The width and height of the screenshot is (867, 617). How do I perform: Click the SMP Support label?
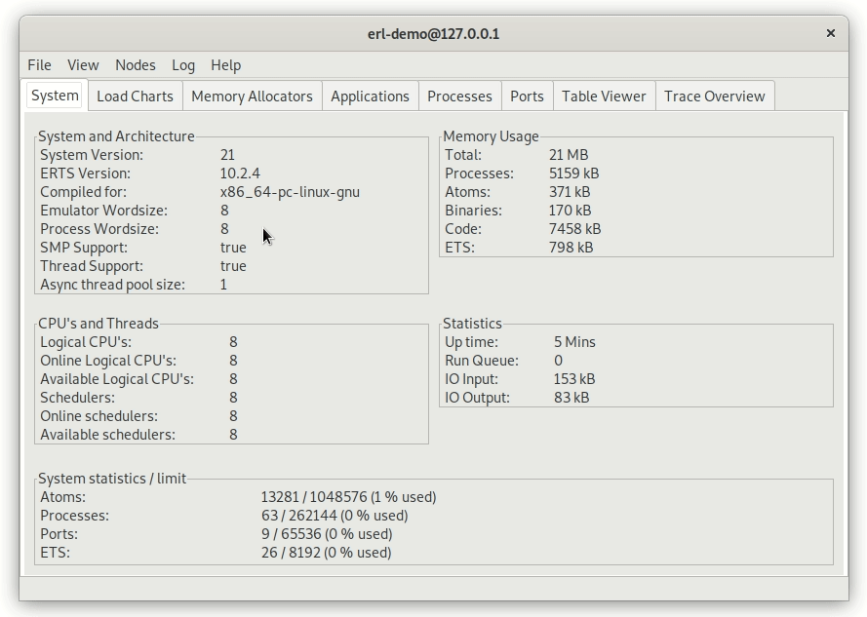tap(84, 248)
